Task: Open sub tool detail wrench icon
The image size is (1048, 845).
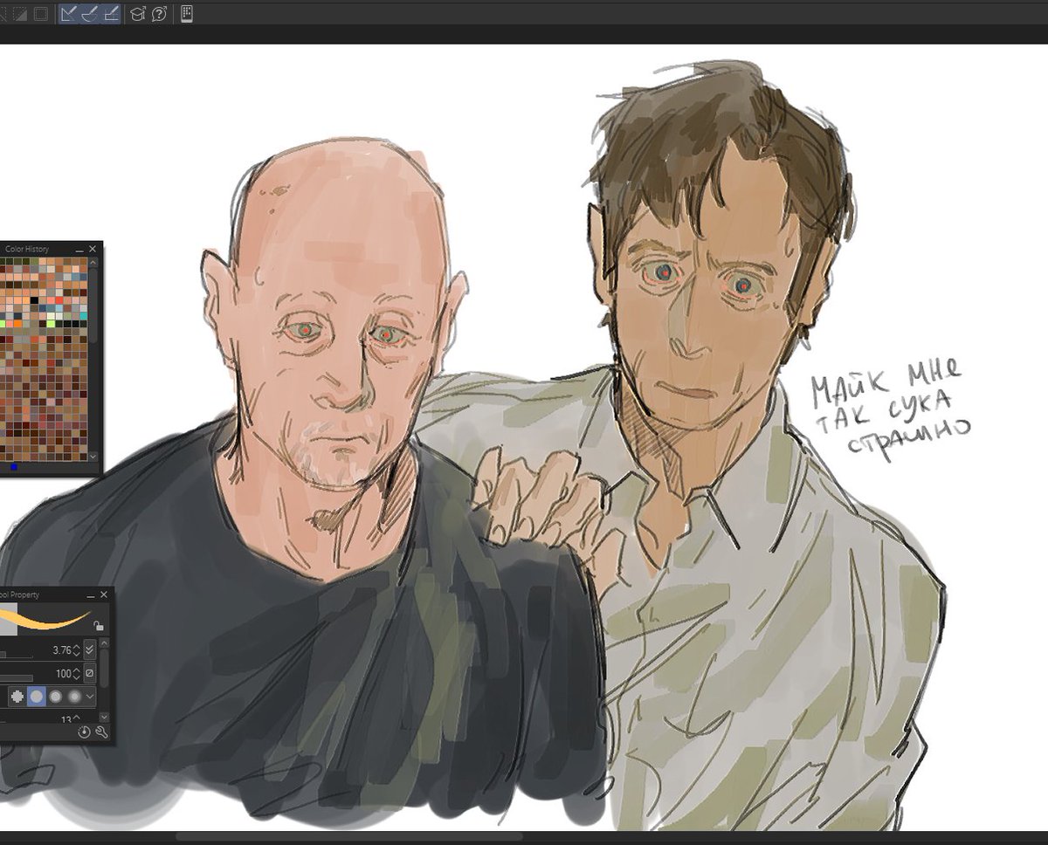Action: click(101, 732)
